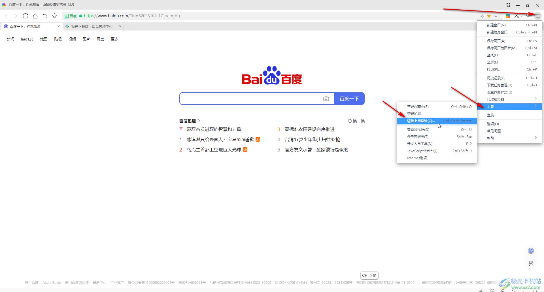Select 管理收藏夹(B) in tools submenu
Screen dimensions: 544x292
tap(437, 106)
